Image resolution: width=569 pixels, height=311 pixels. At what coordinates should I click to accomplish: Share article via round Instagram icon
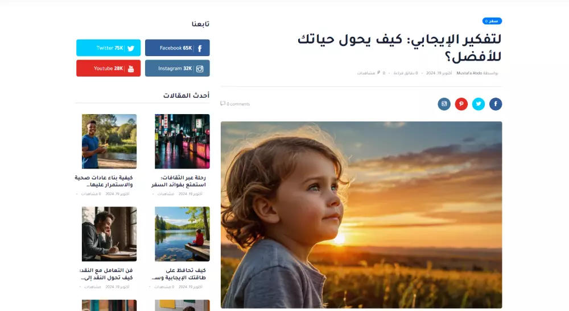point(444,104)
